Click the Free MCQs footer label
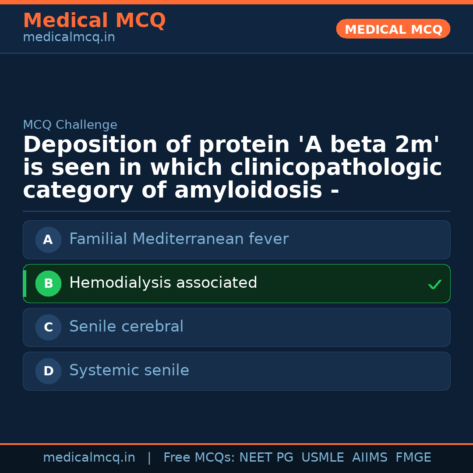 [x=199, y=458]
